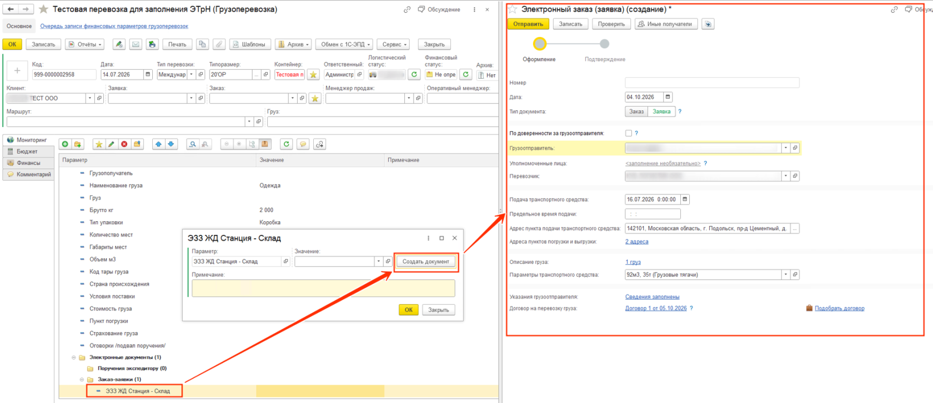Collapse the Электронные документы tree folder
933x403 pixels.
coord(73,358)
